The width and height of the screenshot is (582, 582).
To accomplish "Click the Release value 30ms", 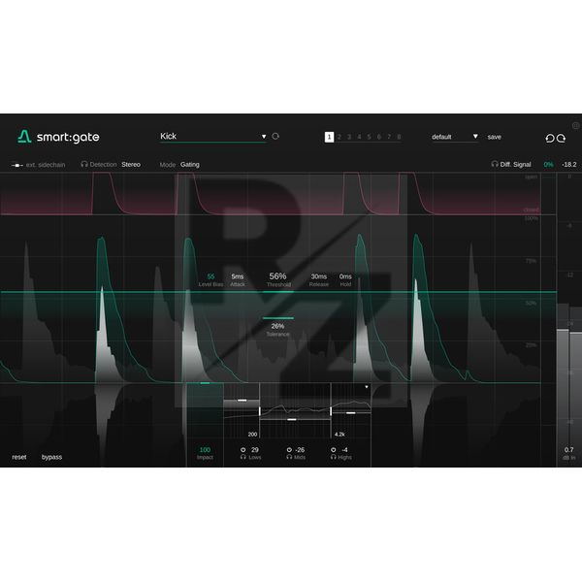I will pos(319,276).
